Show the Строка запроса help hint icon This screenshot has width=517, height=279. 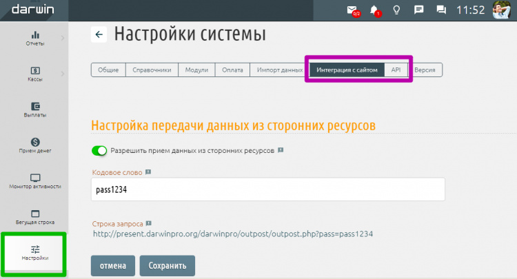pos(148,223)
